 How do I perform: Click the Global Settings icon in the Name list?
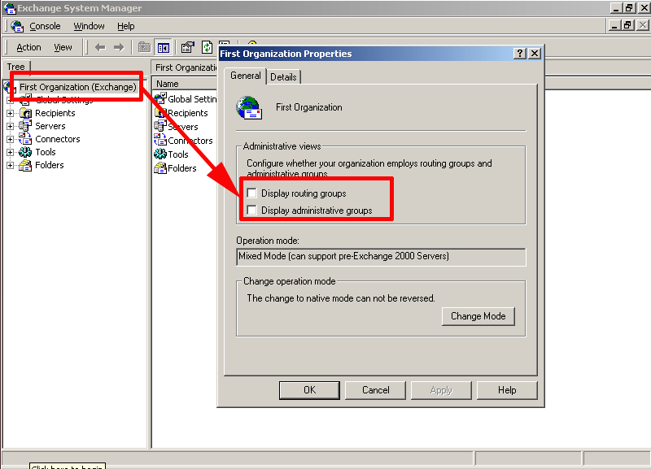[160, 98]
